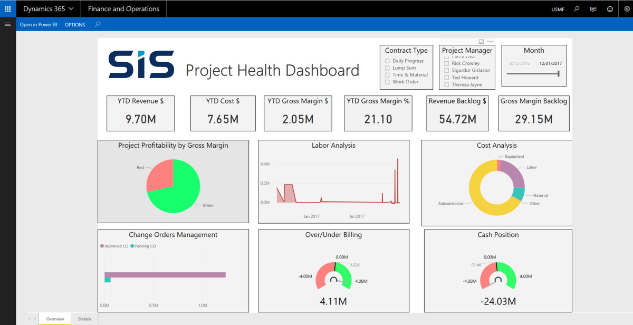This screenshot has height=325, width=633.
Task: Open the app launcher waffle grid
Action: tap(8, 9)
